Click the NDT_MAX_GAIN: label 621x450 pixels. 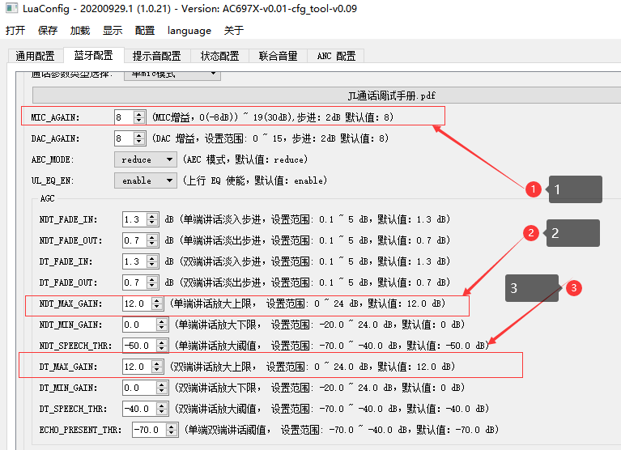[70, 304]
